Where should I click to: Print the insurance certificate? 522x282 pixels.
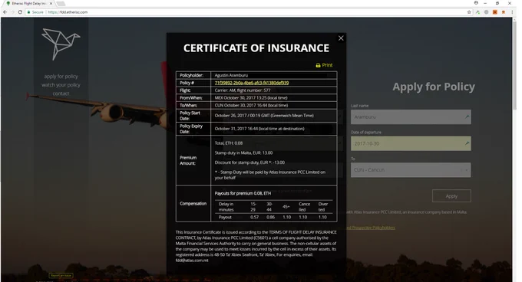click(x=324, y=65)
